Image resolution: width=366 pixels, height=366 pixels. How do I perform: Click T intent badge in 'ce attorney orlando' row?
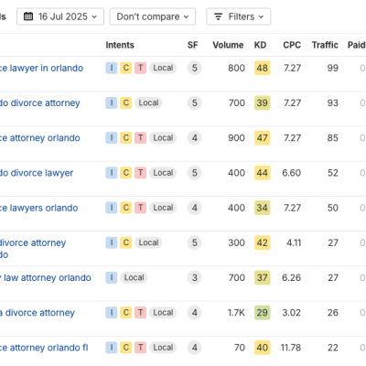[x=141, y=138]
